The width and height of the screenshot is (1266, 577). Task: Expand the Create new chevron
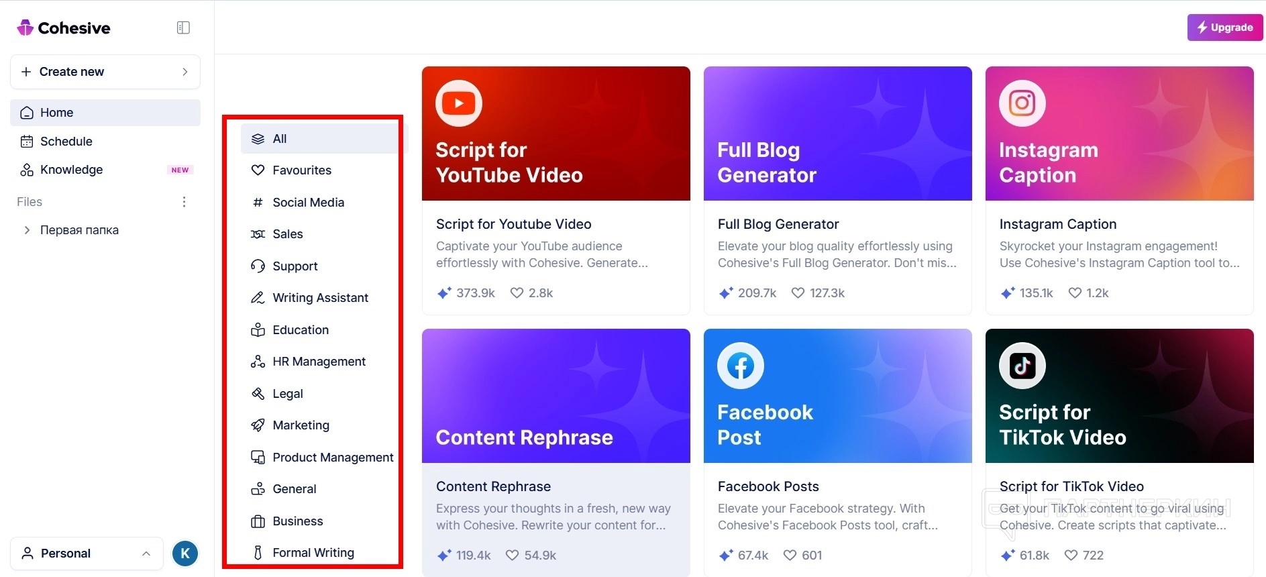[x=185, y=72]
